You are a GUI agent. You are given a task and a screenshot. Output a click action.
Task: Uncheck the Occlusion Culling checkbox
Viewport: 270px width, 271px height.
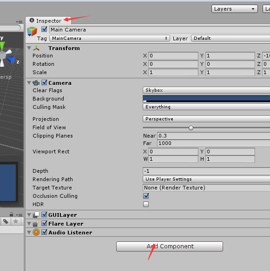(146, 196)
